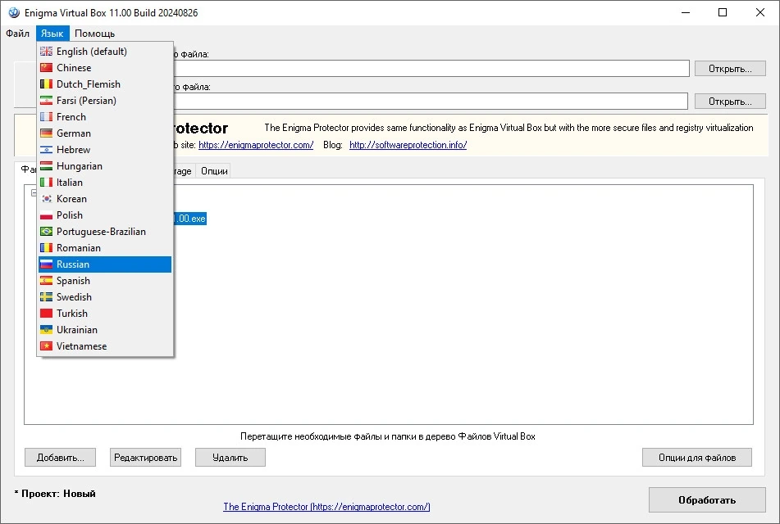This screenshot has width=780, height=524.
Task: Click the Hungarian flag icon
Action: point(46,166)
